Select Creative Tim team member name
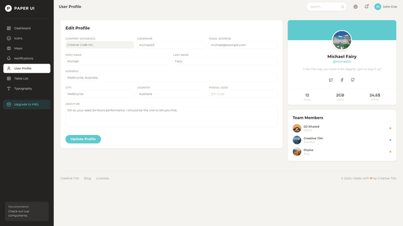This screenshot has width=403, height=226. [314, 138]
